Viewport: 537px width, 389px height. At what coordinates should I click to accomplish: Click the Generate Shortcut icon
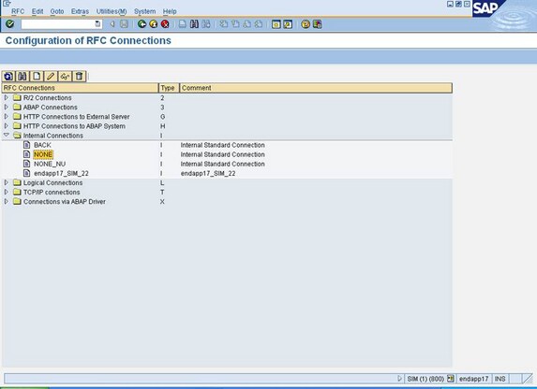288,24
